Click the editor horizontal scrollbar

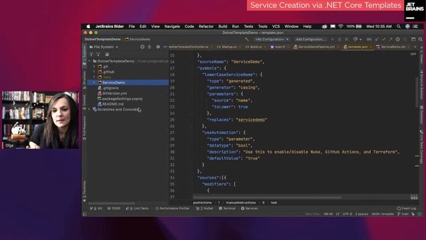(x=267, y=197)
